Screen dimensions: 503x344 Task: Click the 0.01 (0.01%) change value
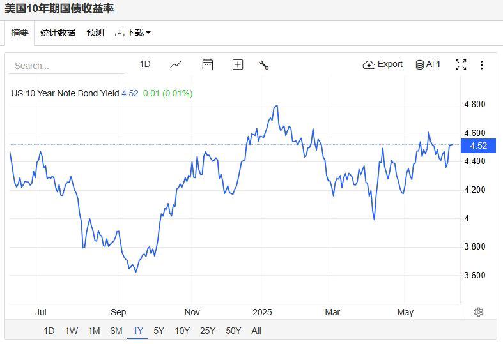168,93
